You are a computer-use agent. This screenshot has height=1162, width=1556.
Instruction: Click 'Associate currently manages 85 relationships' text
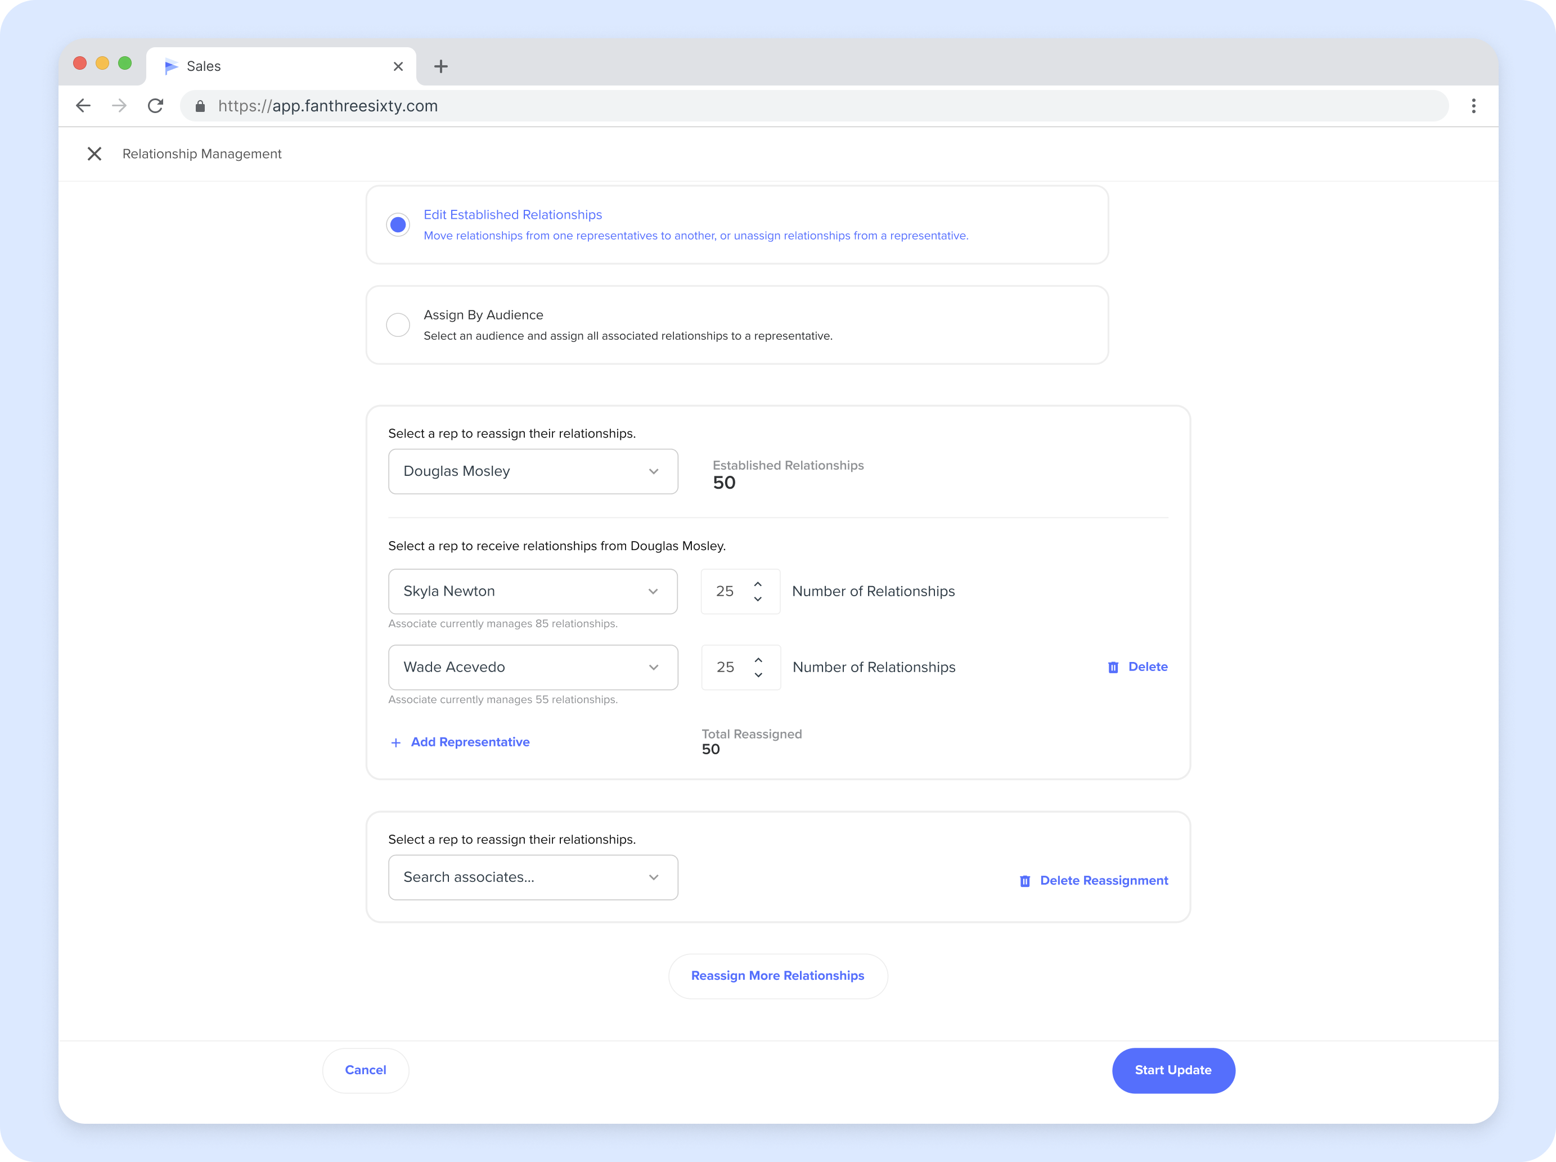tap(503, 624)
